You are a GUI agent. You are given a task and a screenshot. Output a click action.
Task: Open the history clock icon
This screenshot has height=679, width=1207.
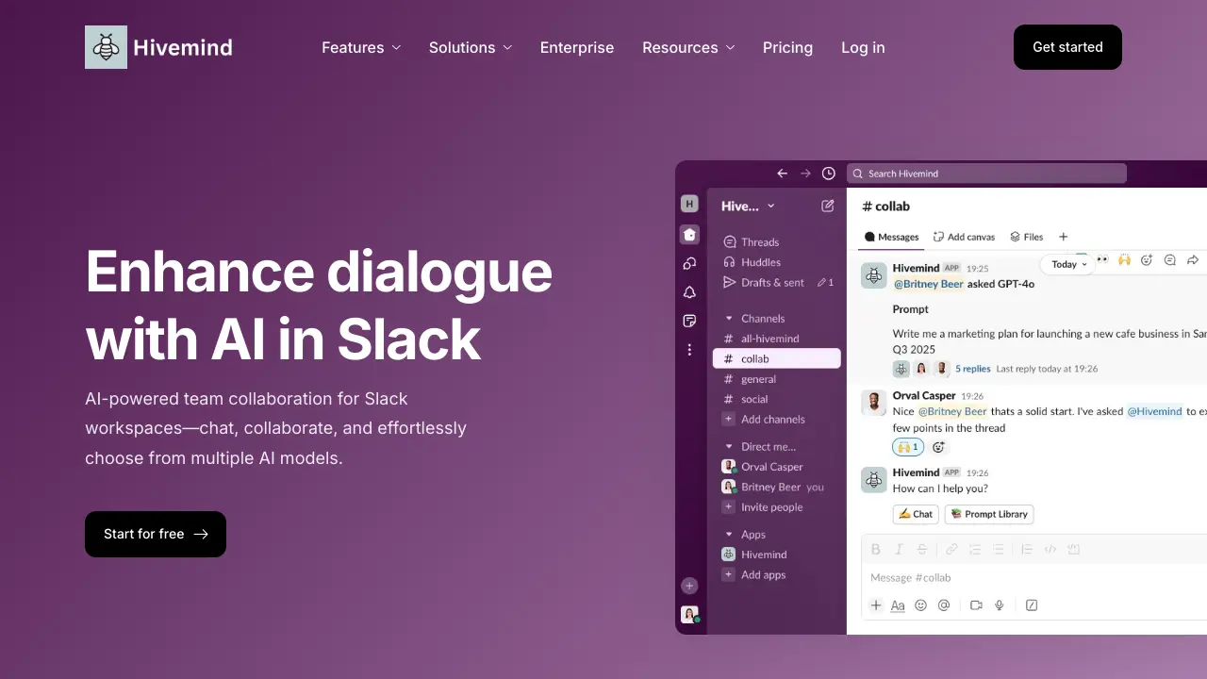829,174
